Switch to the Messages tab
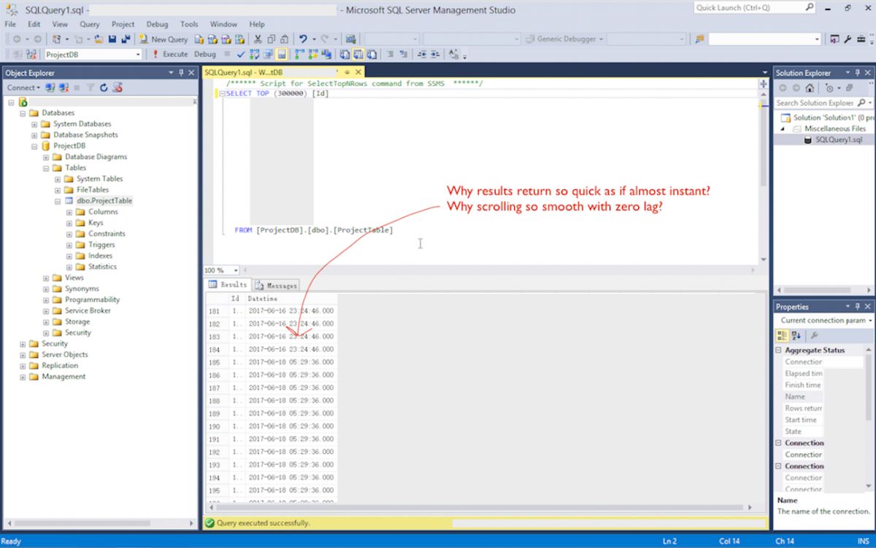Image resolution: width=876 pixels, height=548 pixels. click(x=277, y=286)
